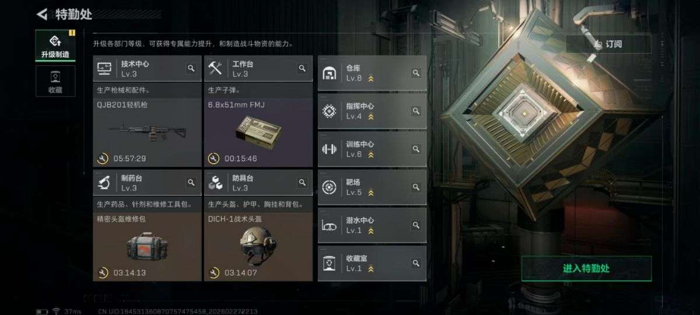The image size is (700, 315).
Task: Open magnifier icon for 工作台
Action: tap(302, 68)
